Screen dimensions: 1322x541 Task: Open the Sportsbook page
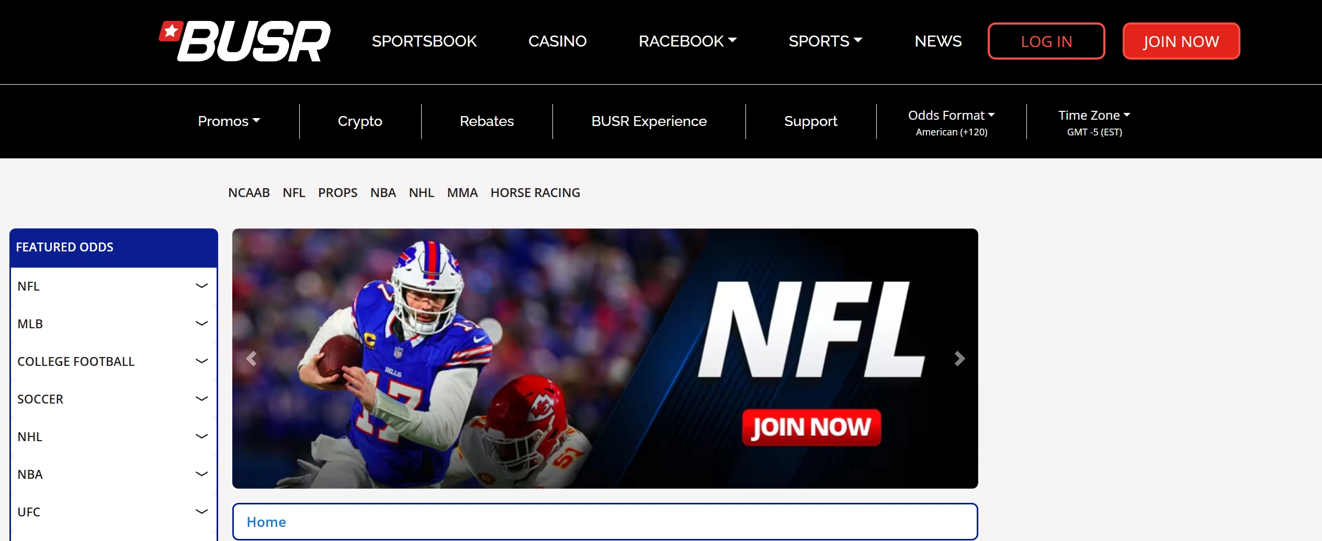click(424, 41)
